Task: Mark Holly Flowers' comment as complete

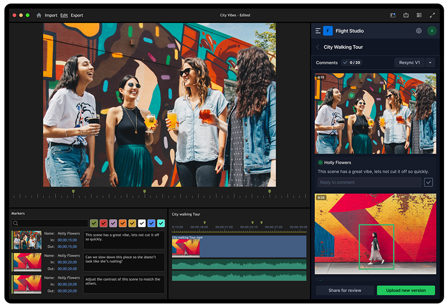Action: click(428, 182)
